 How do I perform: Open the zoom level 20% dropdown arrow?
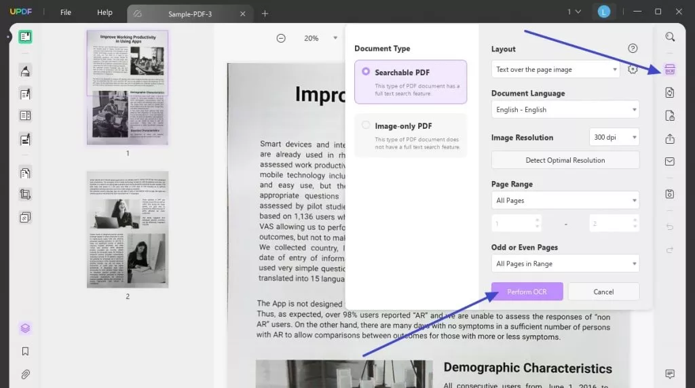[x=335, y=38]
